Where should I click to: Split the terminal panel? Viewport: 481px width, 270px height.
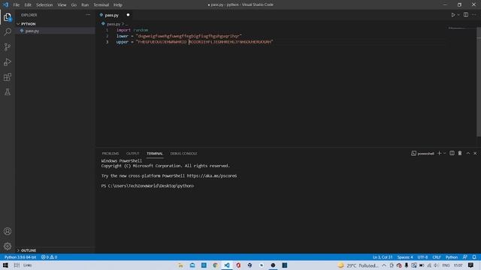452,153
